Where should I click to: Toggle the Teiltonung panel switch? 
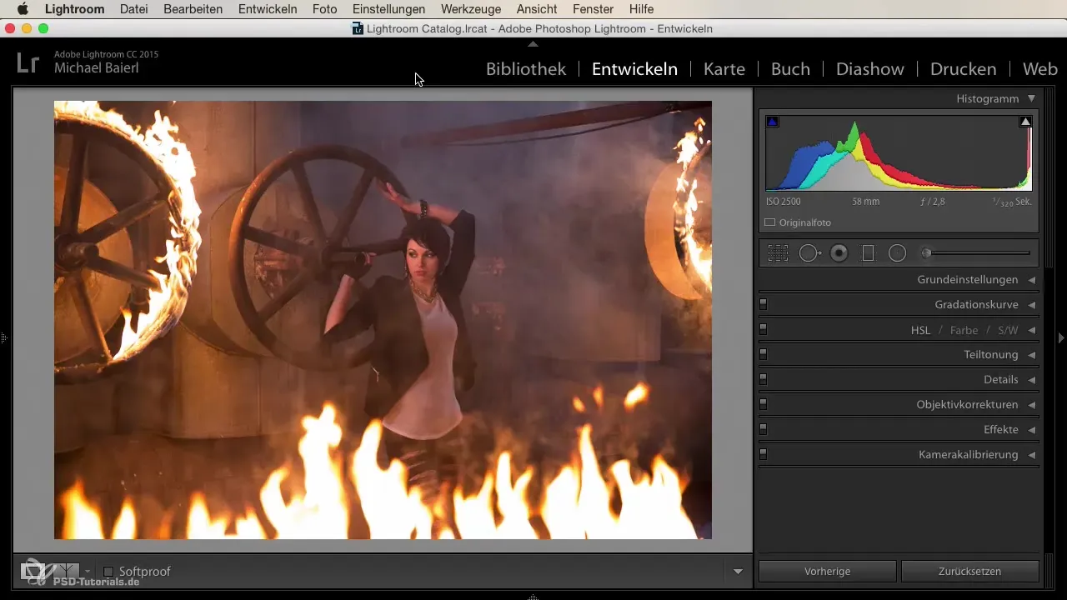[x=763, y=355]
